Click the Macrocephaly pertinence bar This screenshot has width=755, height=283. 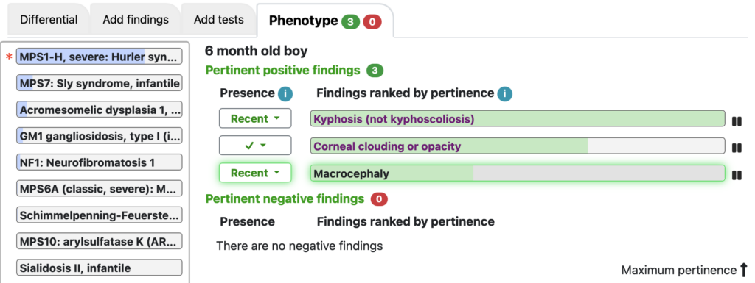click(x=518, y=173)
